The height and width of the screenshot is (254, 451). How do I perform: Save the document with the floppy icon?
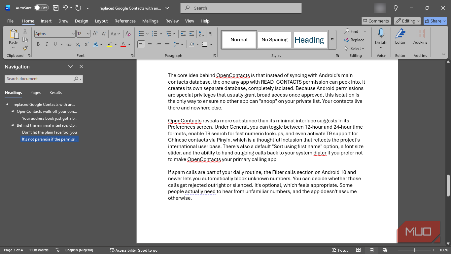(x=56, y=8)
